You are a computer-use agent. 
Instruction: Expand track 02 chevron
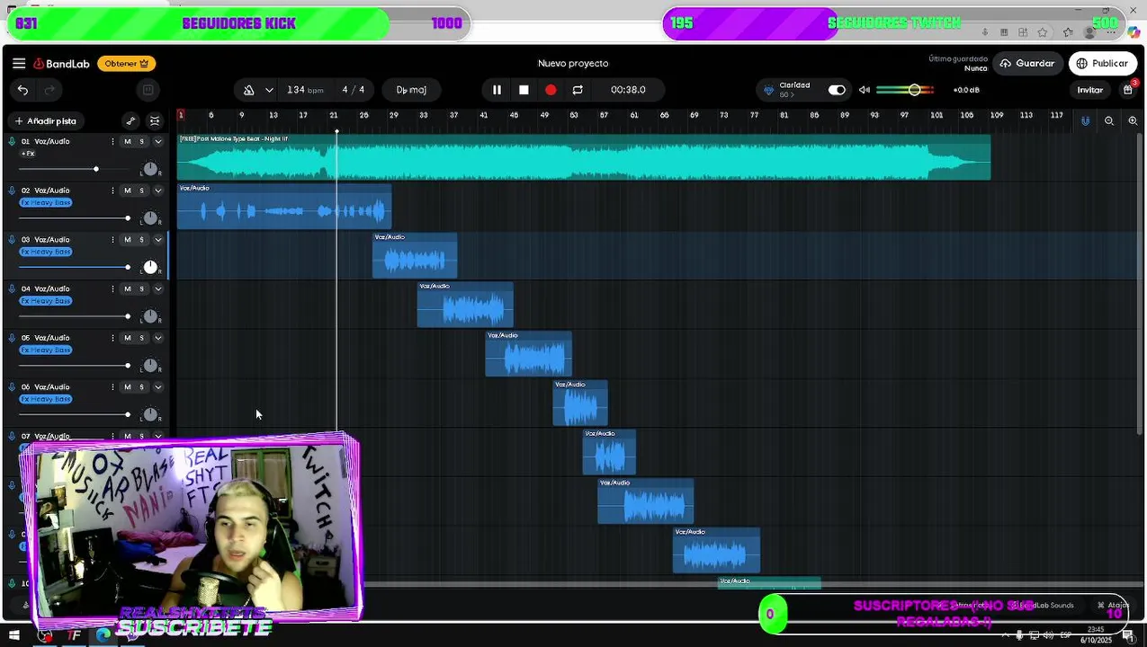point(158,191)
